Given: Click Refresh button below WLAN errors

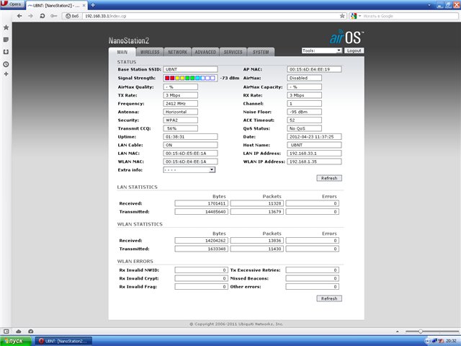Looking at the screenshot, I should pyautogui.click(x=329, y=298).
